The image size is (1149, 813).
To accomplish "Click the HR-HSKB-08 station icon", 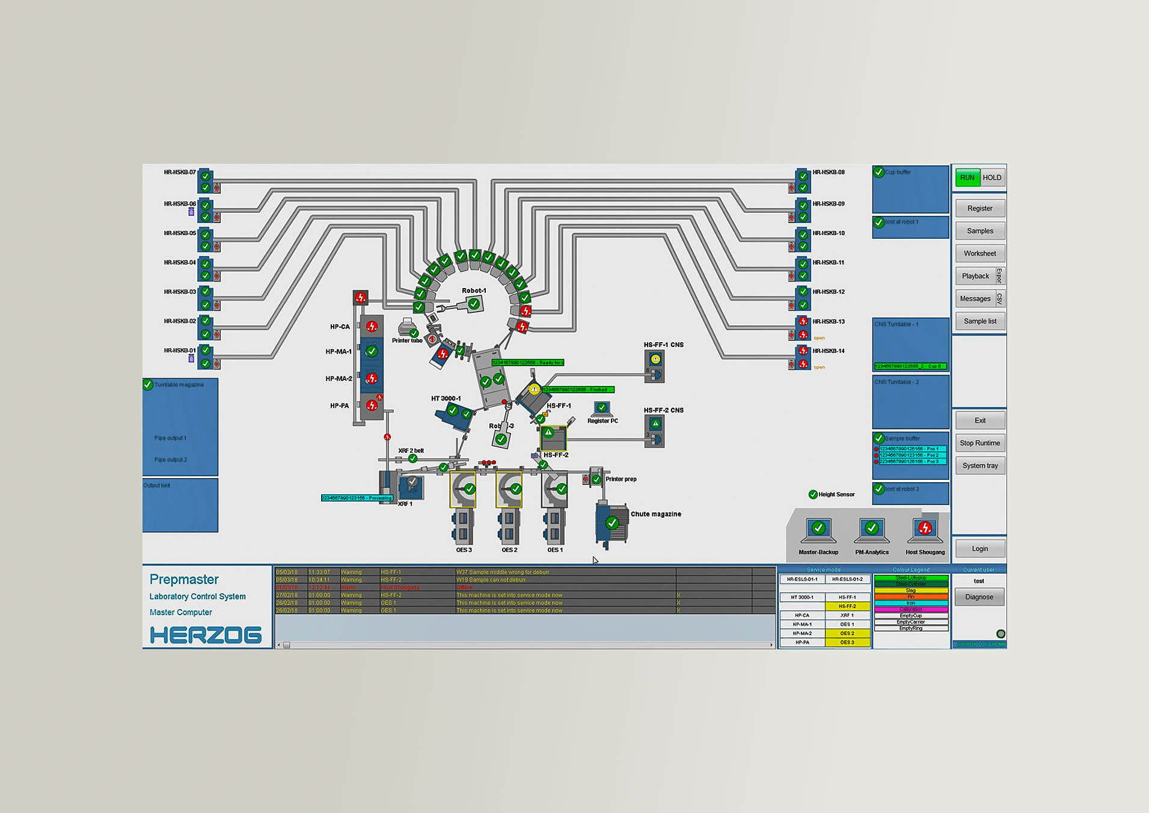I will point(803,181).
